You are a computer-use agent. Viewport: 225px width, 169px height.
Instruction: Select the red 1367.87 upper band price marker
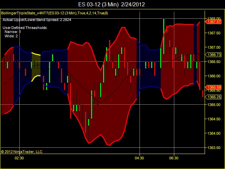point(213,22)
